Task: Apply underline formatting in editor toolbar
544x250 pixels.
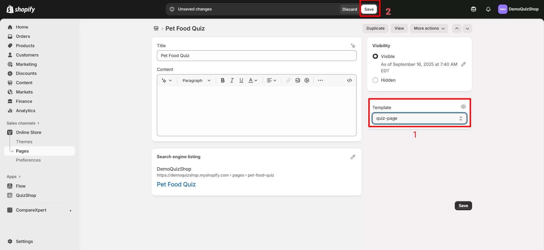Action: pyautogui.click(x=241, y=81)
